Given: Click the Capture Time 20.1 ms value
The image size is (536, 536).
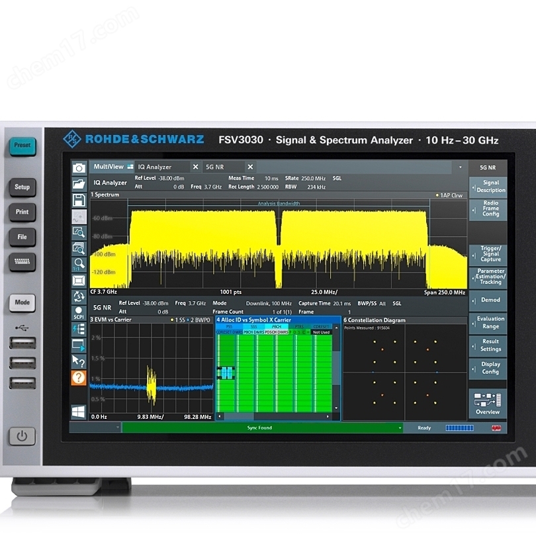Looking at the screenshot, I should 342,304.
